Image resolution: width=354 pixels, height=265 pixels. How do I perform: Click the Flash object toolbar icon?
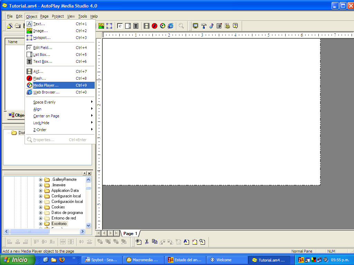coord(155,26)
